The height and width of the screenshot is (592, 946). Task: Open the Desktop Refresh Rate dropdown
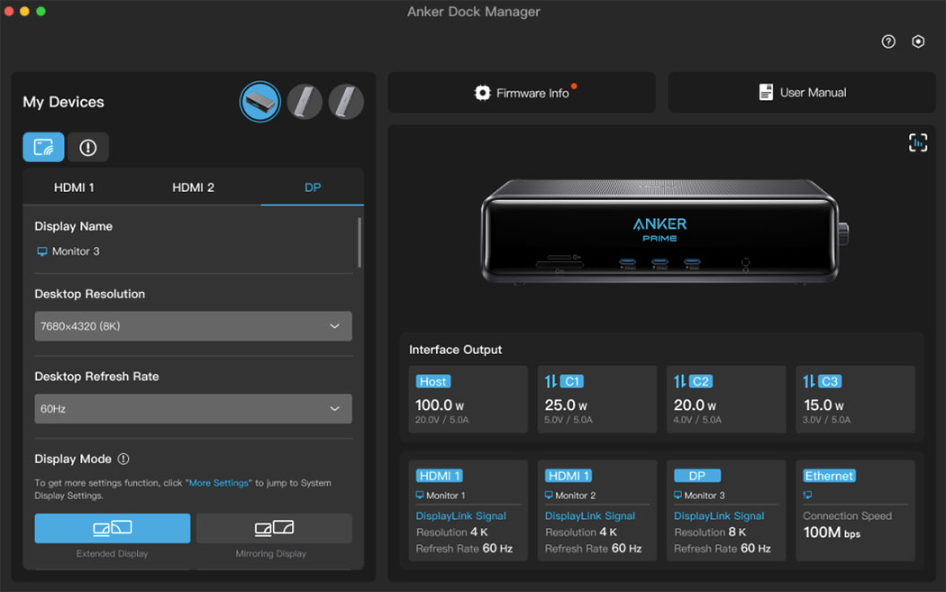point(193,408)
